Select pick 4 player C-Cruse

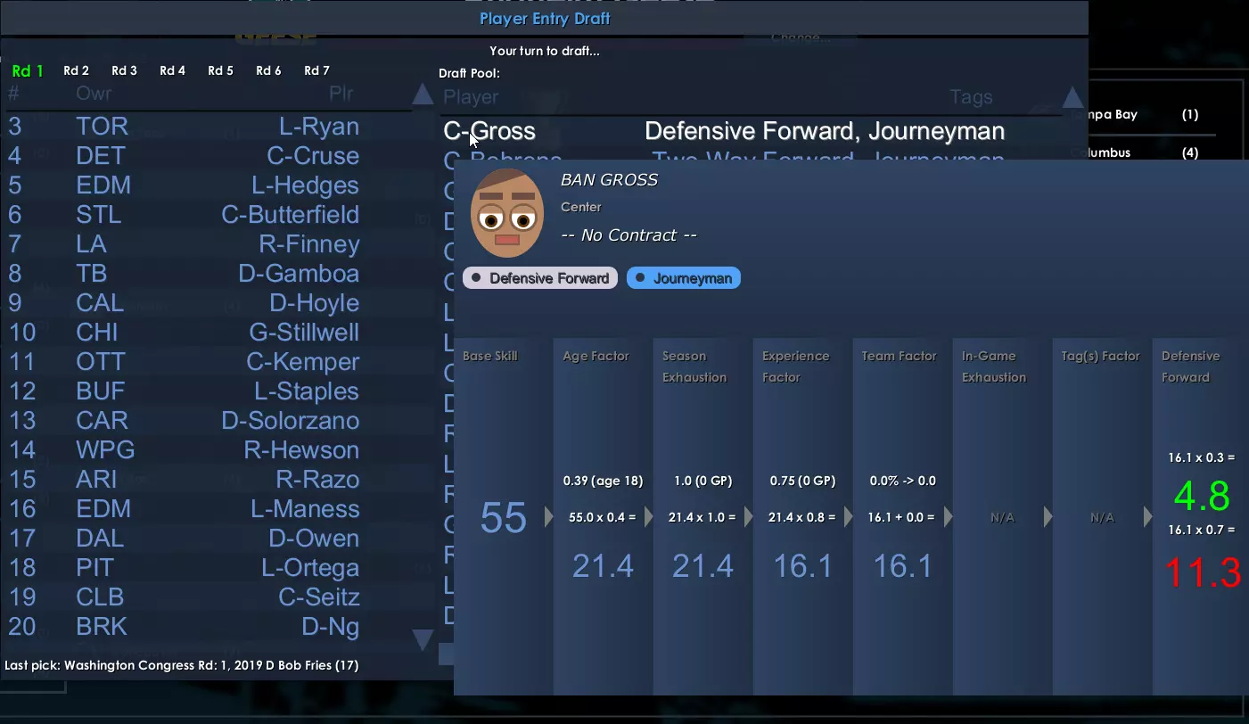pyautogui.click(x=313, y=156)
